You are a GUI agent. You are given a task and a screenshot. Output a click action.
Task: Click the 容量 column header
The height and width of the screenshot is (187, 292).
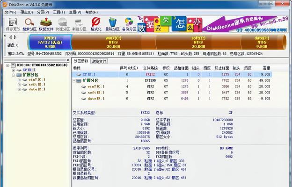tap(266, 68)
